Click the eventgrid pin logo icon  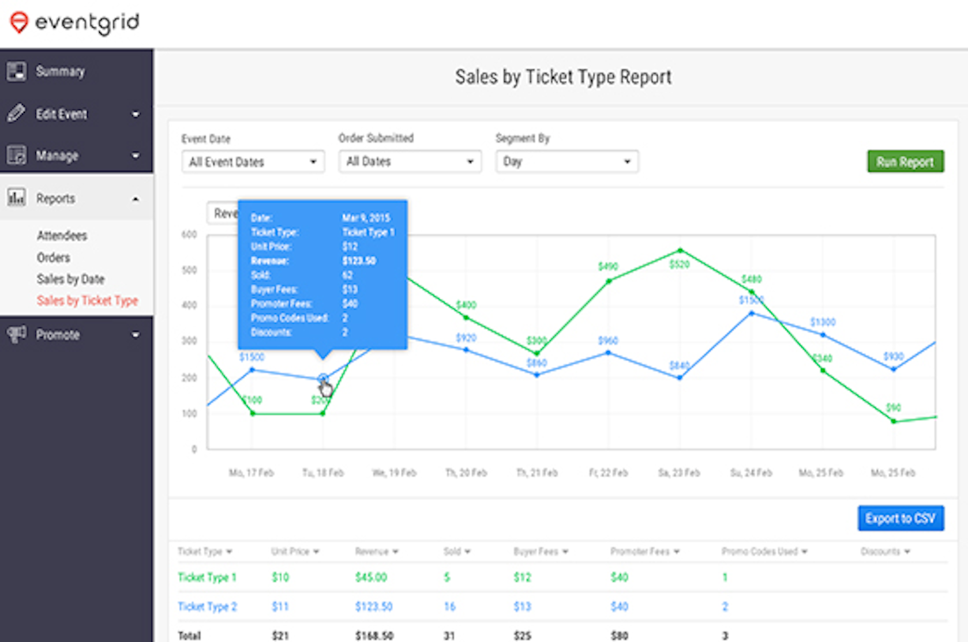(x=19, y=23)
